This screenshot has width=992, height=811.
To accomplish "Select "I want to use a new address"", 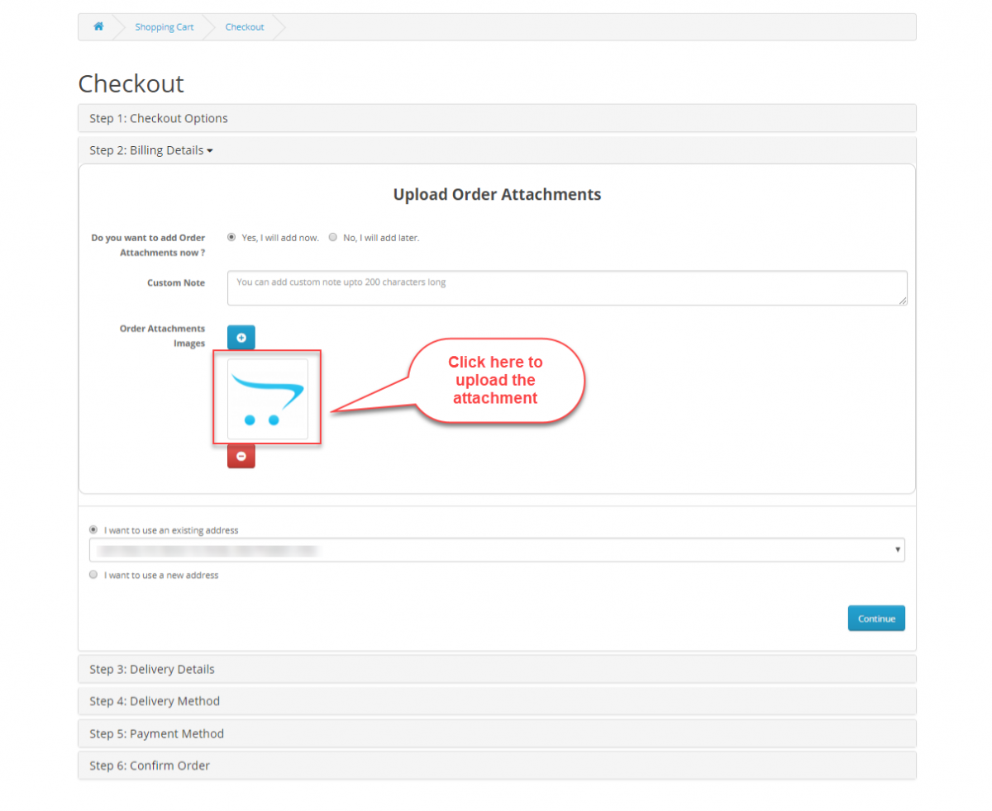I will (x=93, y=575).
